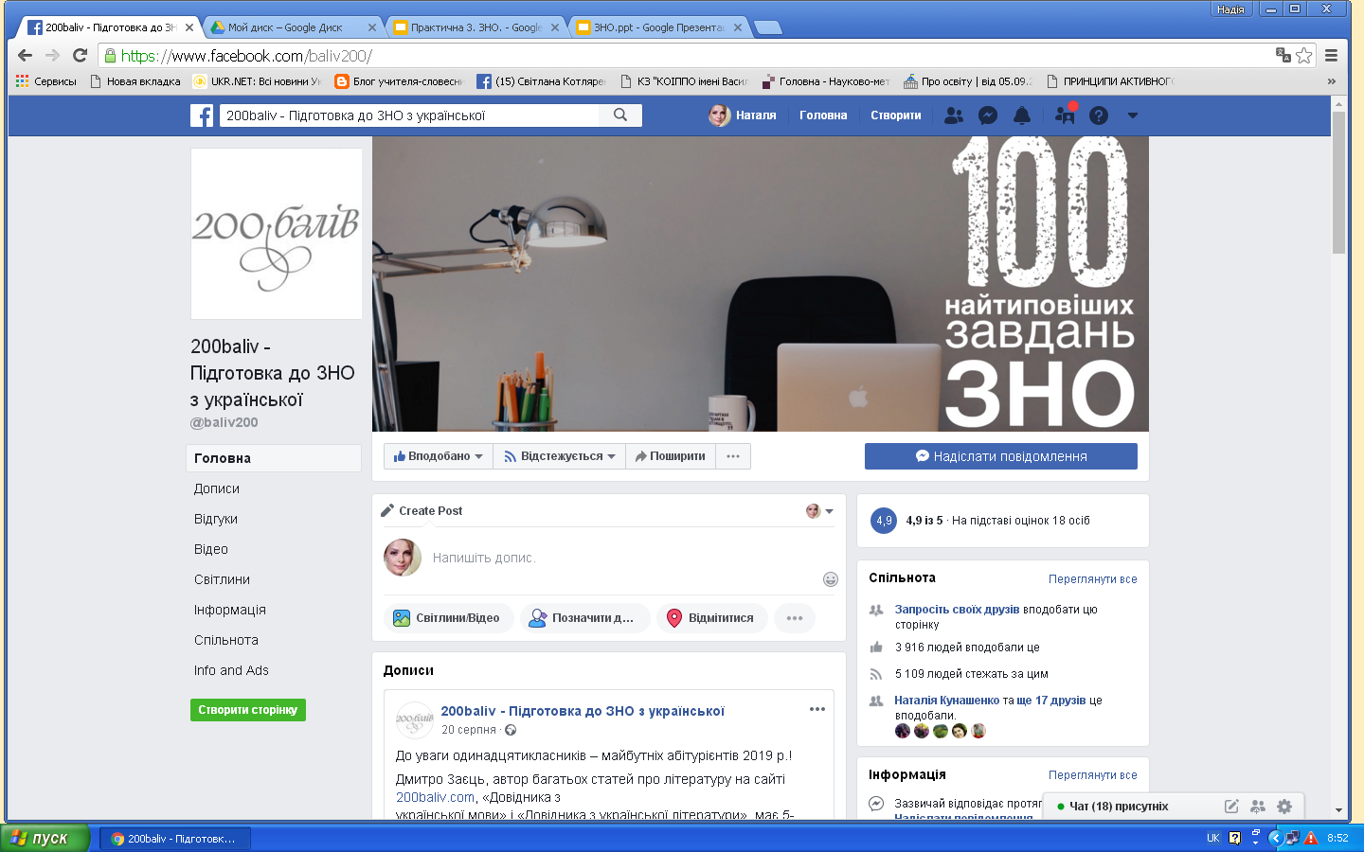
Task: Click the browser address bar
Action: click(x=691, y=56)
